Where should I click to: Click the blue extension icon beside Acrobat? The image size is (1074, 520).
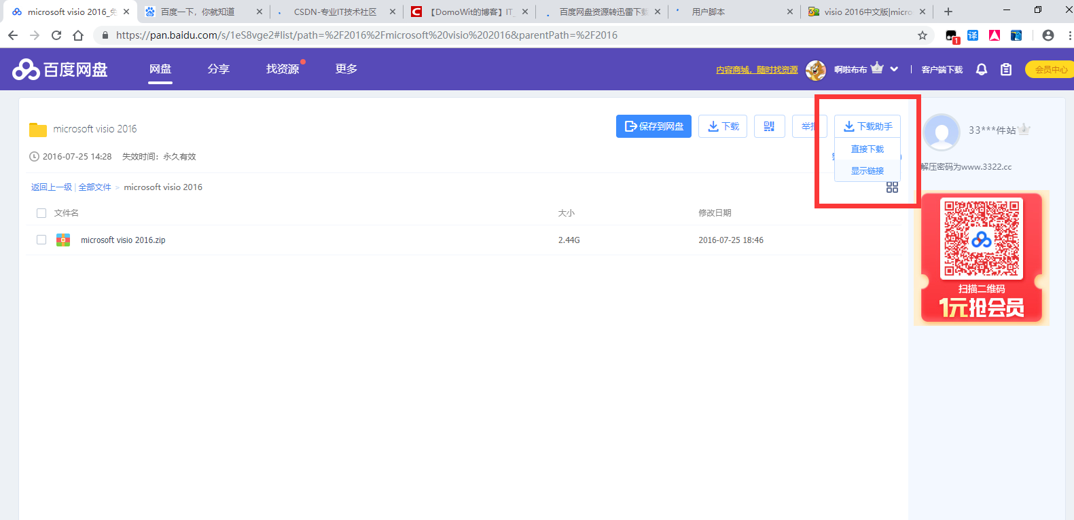click(x=1016, y=35)
